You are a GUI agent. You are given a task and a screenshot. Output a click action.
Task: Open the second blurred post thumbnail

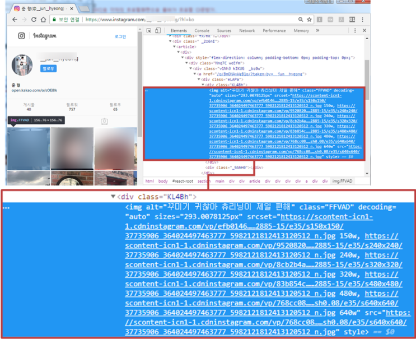click(x=72, y=148)
